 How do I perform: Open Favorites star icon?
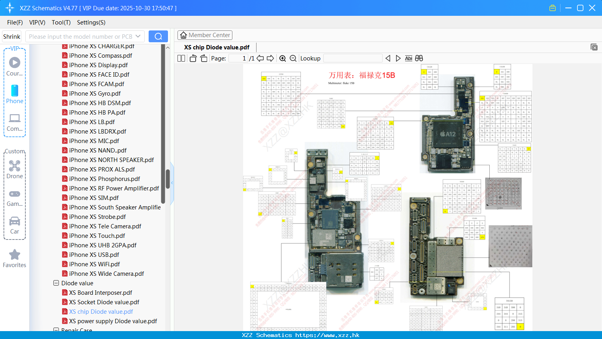click(15, 254)
